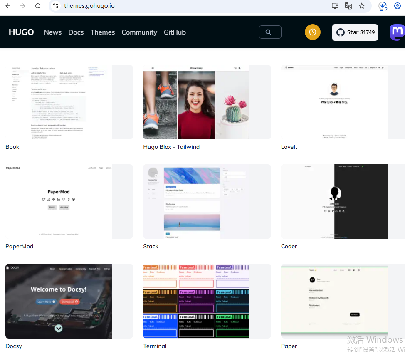Click the PaperMod theme title
Screen dimensions: 405x361
(x=20, y=247)
